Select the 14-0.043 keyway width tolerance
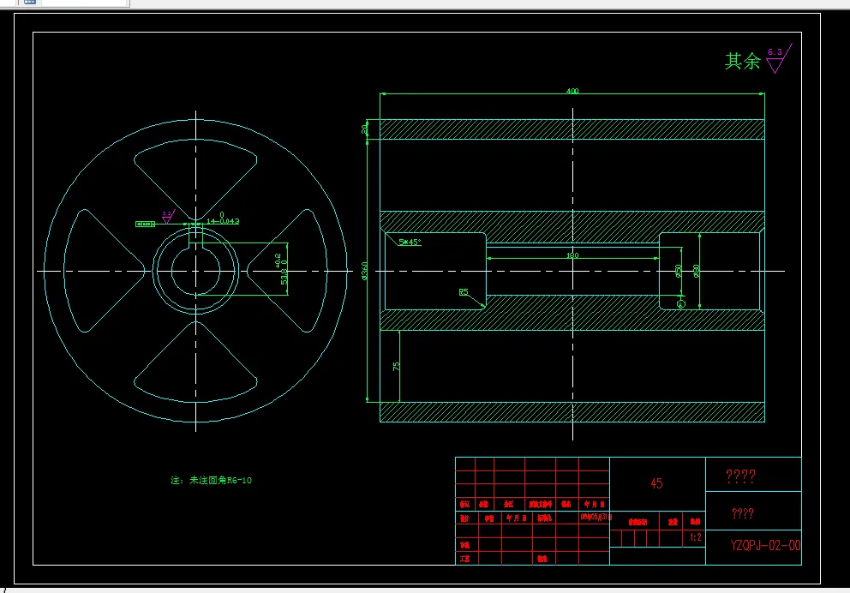Image resolution: width=850 pixels, height=593 pixels. pyautogui.click(x=222, y=219)
